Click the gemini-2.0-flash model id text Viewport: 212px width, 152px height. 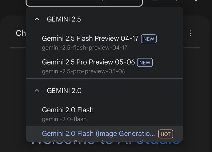(64, 119)
